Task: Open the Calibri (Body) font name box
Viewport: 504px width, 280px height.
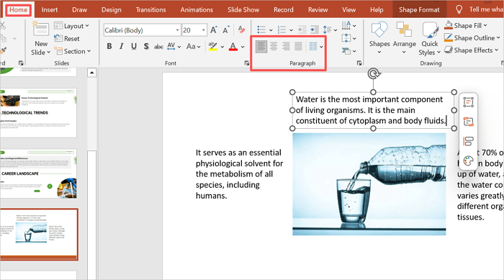Action: click(x=142, y=30)
